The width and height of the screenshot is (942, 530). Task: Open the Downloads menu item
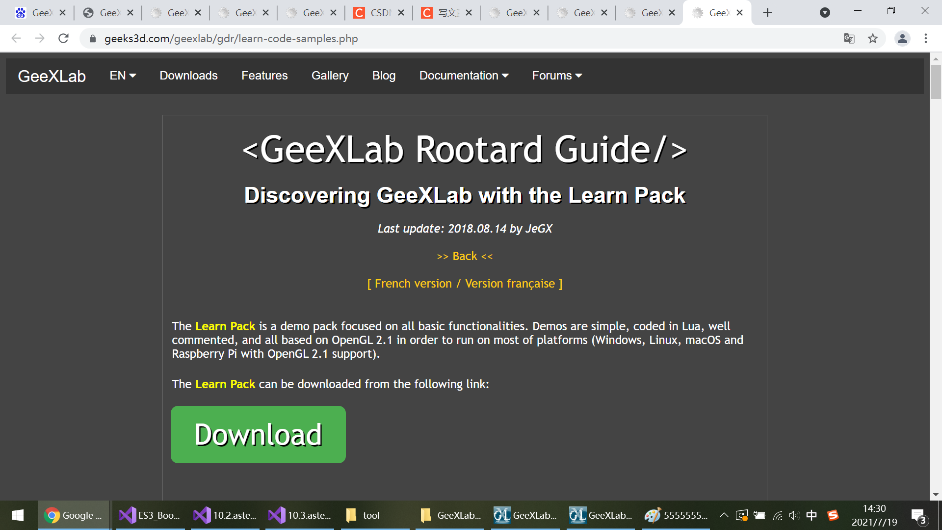[x=188, y=76]
